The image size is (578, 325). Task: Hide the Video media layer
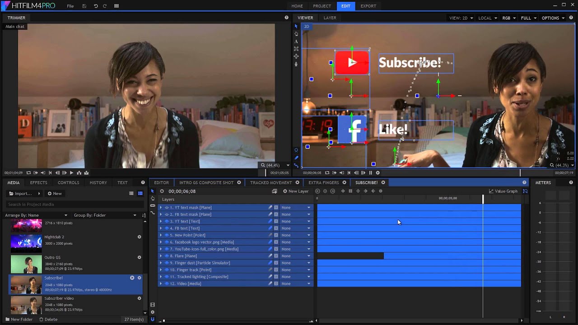[167, 283]
